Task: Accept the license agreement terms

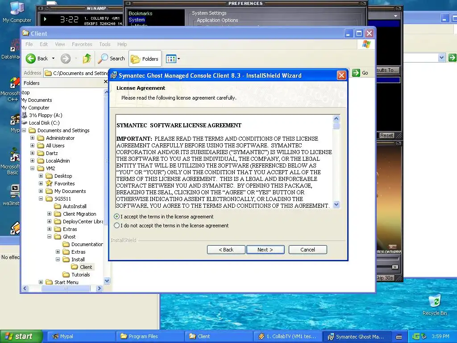Action: (x=117, y=217)
